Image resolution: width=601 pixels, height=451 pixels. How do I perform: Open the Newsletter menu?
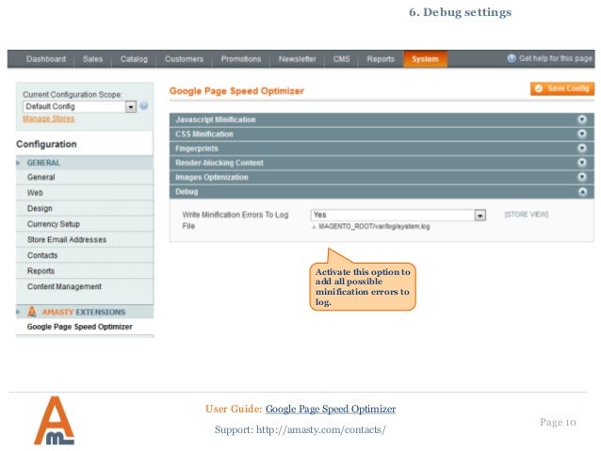tap(297, 59)
